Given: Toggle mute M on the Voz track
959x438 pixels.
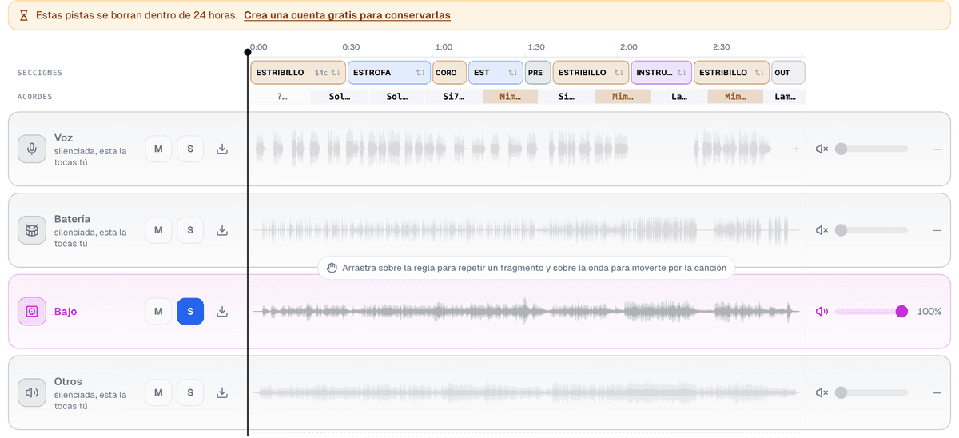Looking at the screenshot, I should 158,149.
